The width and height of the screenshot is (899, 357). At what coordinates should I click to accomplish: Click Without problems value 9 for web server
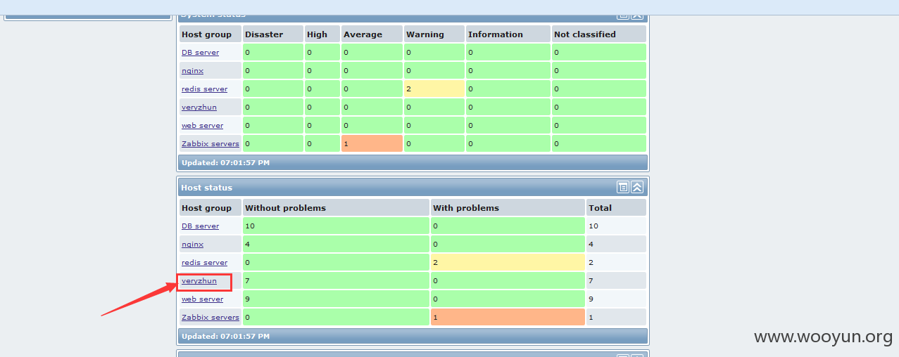point(336,299)
